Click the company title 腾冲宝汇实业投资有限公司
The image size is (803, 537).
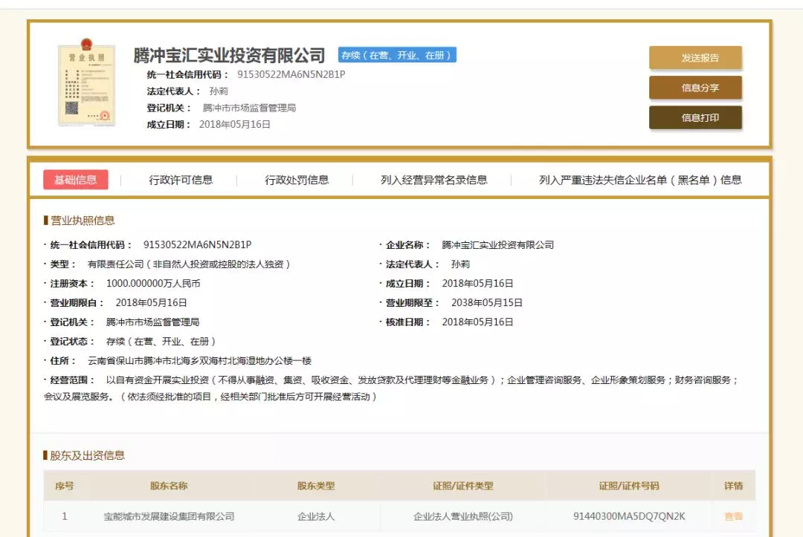pyautogui.click(x=230, y=55)
